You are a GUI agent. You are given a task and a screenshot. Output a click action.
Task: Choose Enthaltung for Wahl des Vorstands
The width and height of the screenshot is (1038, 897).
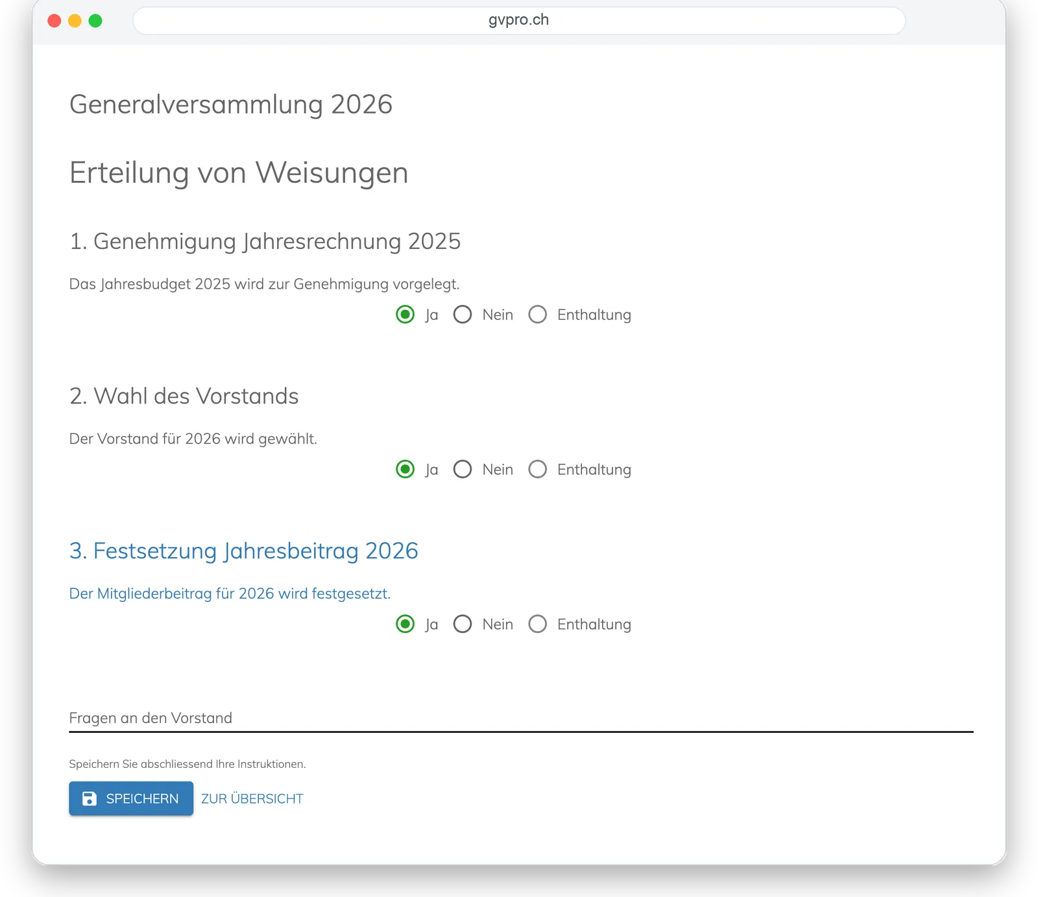[x=538, y=469]
